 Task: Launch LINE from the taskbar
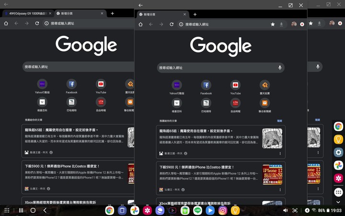click(x=197, y=211)
